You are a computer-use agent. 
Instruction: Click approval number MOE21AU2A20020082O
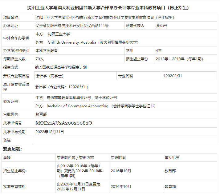click(64, 123)
